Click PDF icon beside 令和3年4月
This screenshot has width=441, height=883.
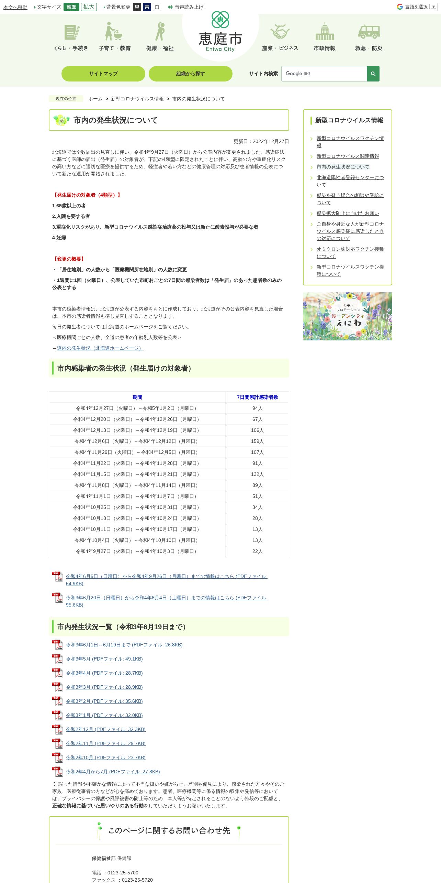pos(58,673)
